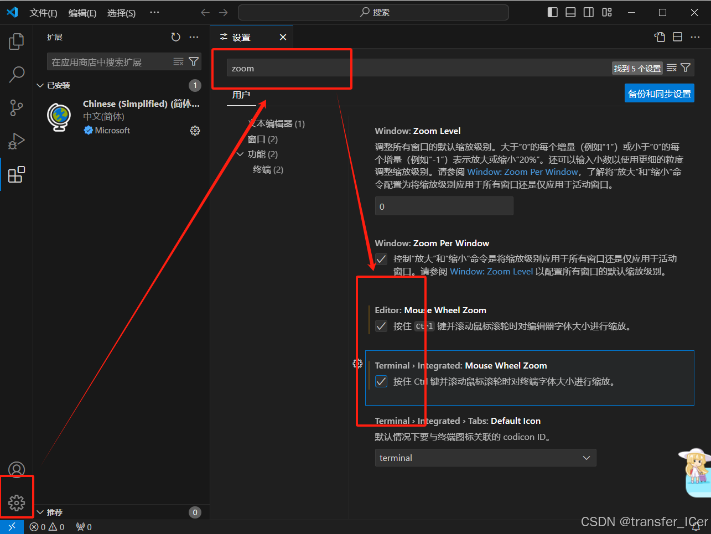Click the remote window indicator
Image resolution: width=711 pixels, height=534 pixels.
(12, 526)
